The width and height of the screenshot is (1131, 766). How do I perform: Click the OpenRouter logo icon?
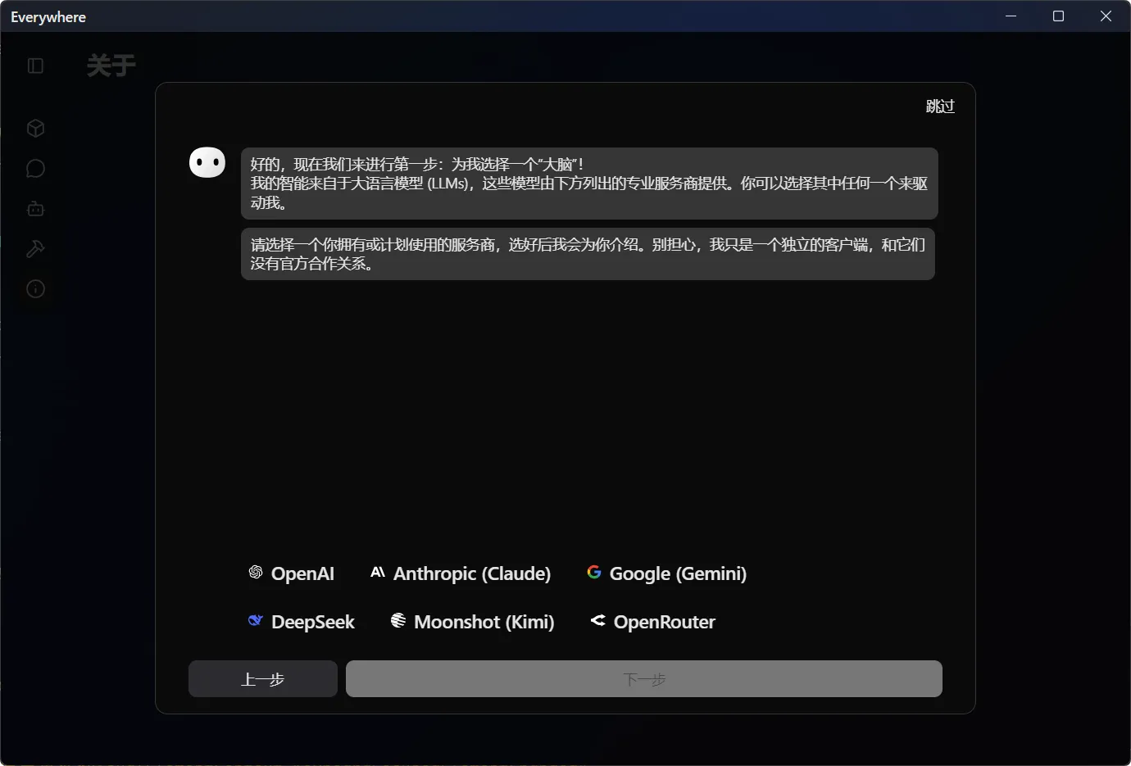point(597,621)
